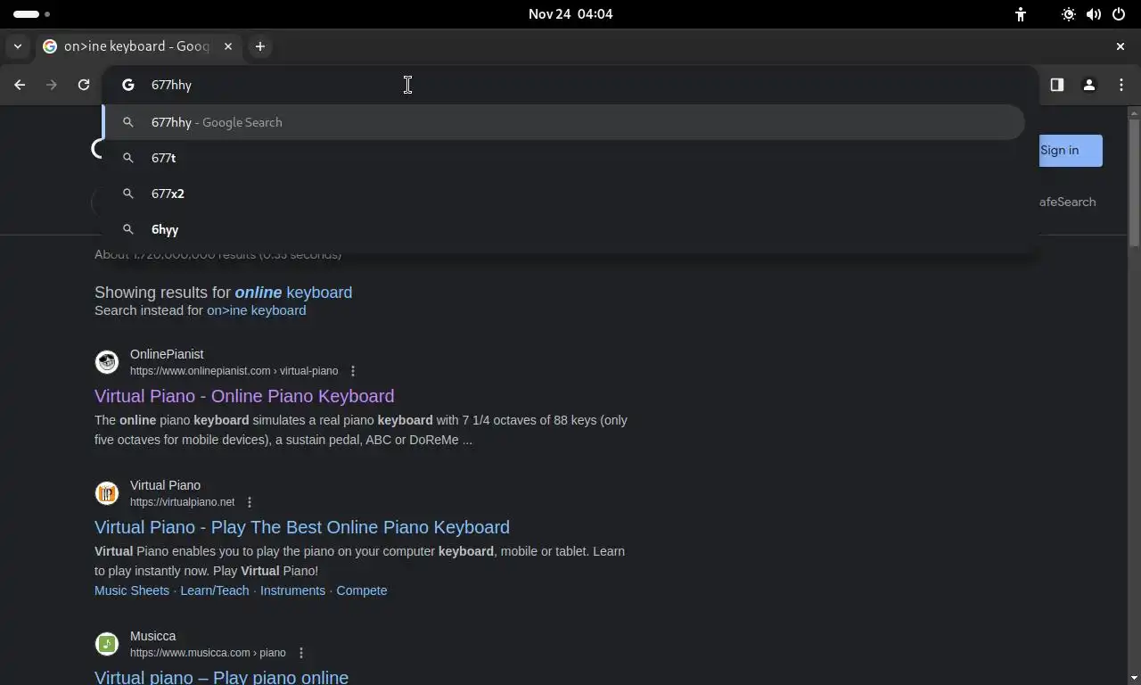
Task: Close the browser window
Action: pyautogui.click(x=1120, y=46)
